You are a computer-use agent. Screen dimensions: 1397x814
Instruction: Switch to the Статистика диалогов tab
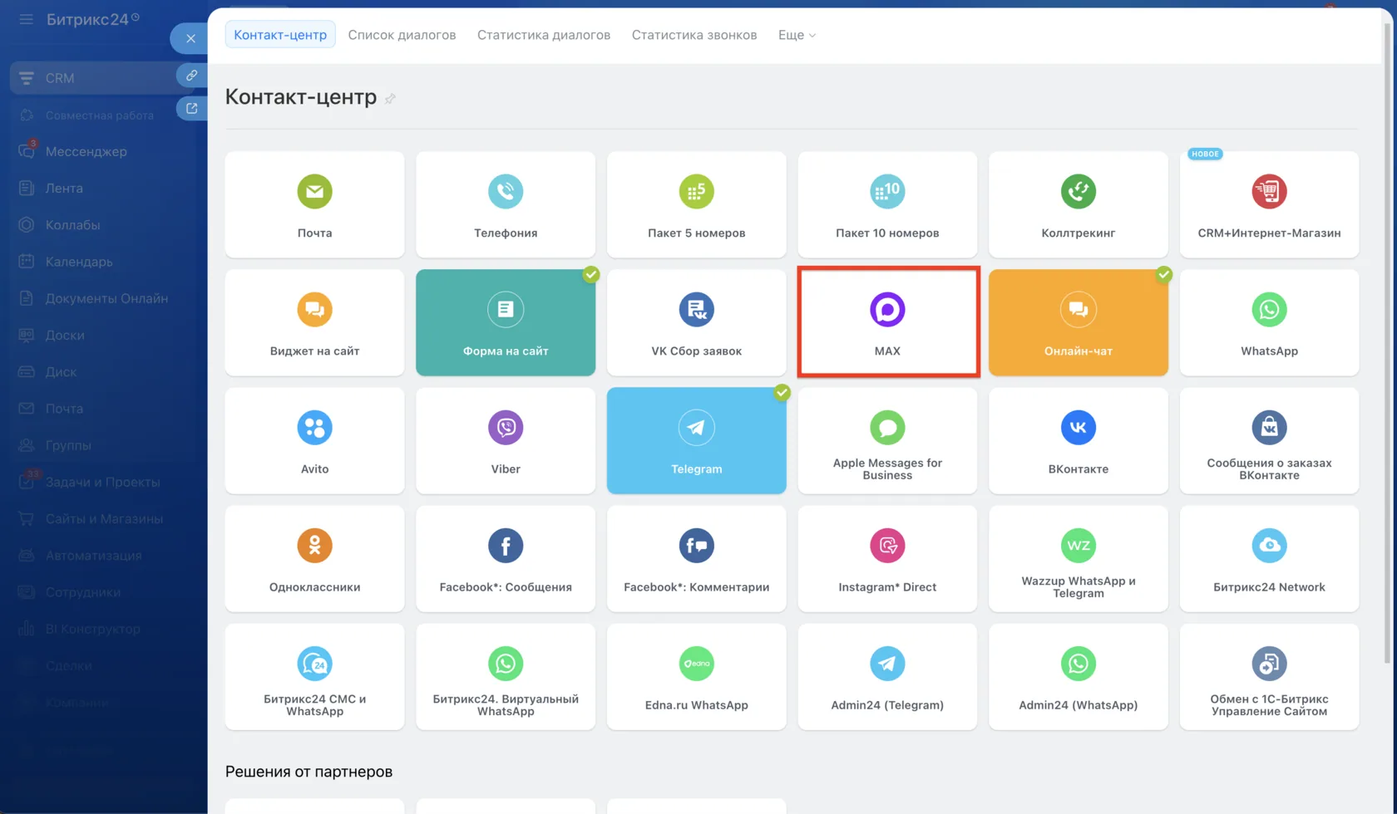point(544,35)
